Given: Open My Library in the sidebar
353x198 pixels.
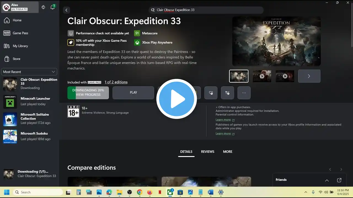Looking at the screenshot, I should click(x=30, y=46).
